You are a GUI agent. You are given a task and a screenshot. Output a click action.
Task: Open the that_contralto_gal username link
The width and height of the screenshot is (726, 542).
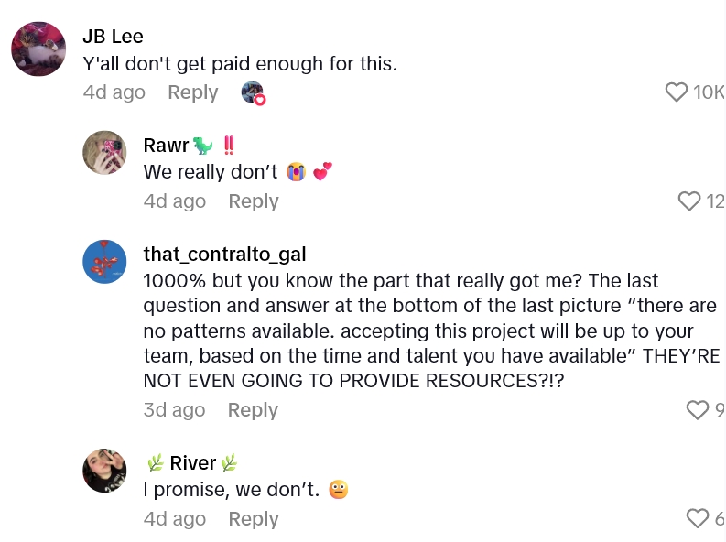click(224, 254)
